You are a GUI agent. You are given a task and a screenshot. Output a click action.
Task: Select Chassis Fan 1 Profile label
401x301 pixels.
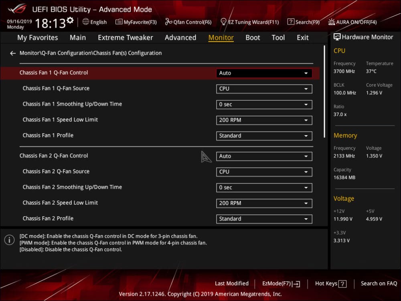(x=48, y=135)
